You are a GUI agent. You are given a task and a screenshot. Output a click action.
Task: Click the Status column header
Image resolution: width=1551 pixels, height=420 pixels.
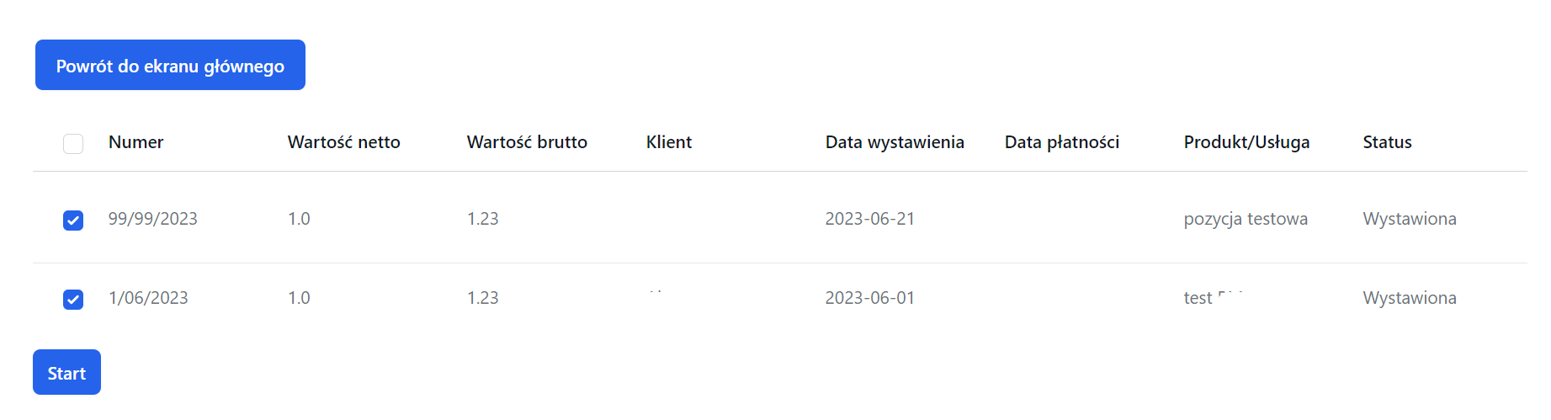click(1387, 142)
